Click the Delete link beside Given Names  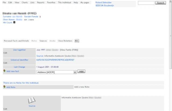[x=32, y=20]
